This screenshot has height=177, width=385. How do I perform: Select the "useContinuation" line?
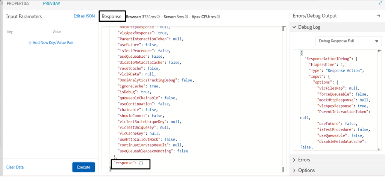pos(144,104)
